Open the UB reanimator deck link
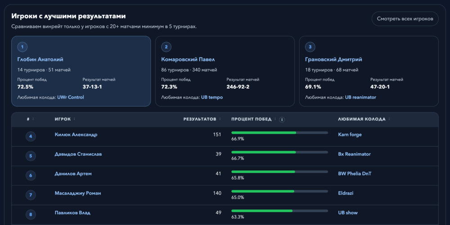 tap(360, 97)
